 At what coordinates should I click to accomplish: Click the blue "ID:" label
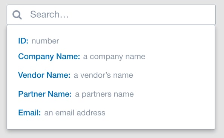tap(23, 41)
